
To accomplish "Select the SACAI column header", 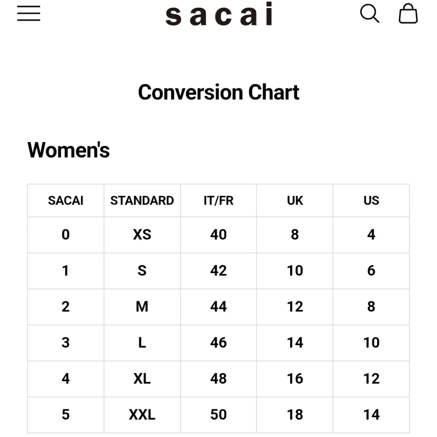I will click(x=66, y=201).
